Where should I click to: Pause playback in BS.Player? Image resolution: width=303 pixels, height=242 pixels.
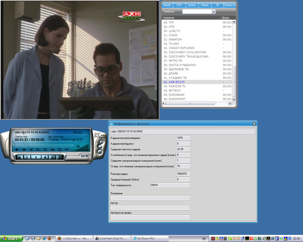point(27,157)
